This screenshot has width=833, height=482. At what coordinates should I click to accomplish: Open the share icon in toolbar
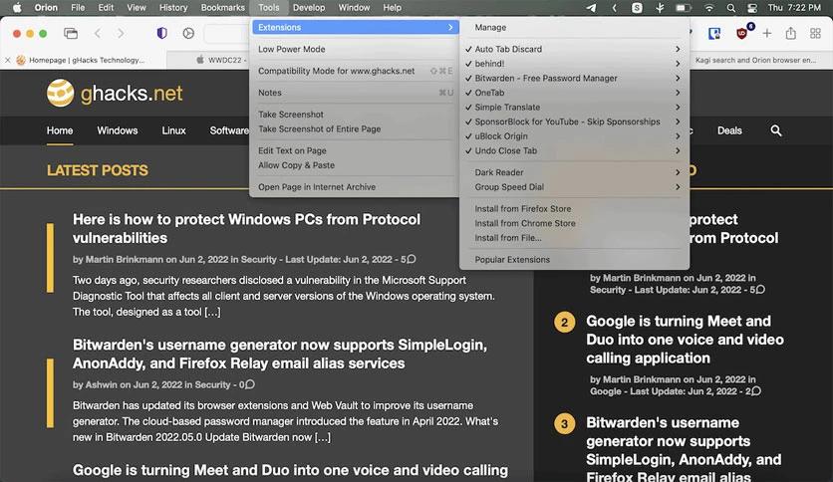tap(790, 34)
